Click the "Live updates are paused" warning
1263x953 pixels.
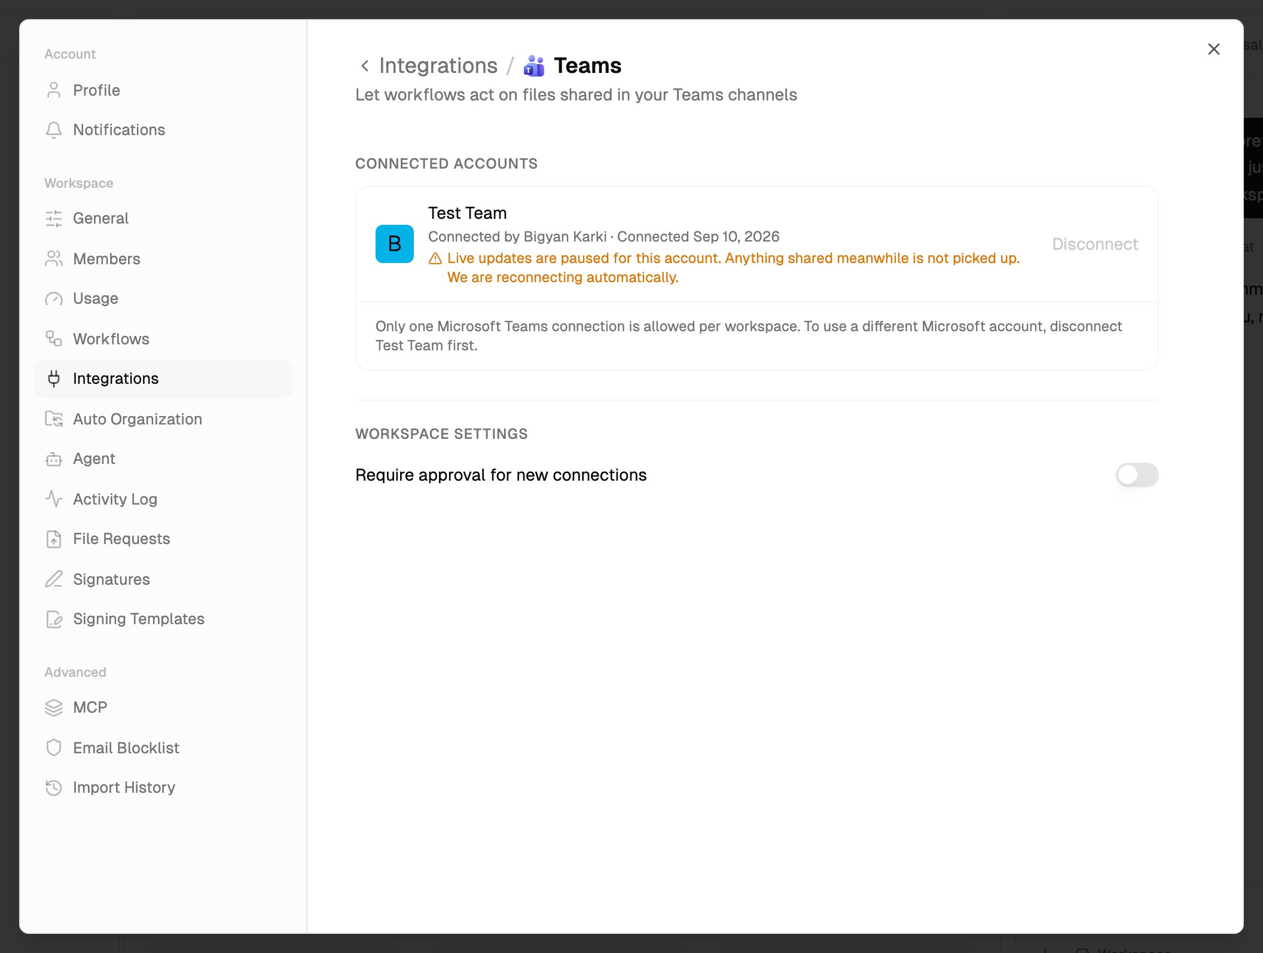coord(733,268)
